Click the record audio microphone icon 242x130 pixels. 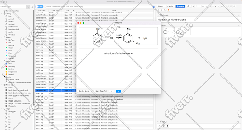pos(162,10)
